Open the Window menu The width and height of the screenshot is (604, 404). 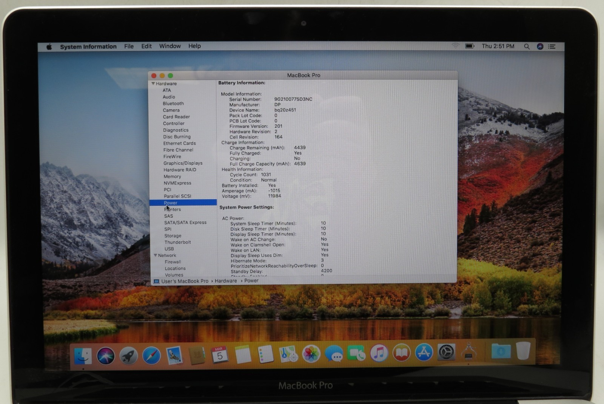pyautogui.click(x=170, y=46)
